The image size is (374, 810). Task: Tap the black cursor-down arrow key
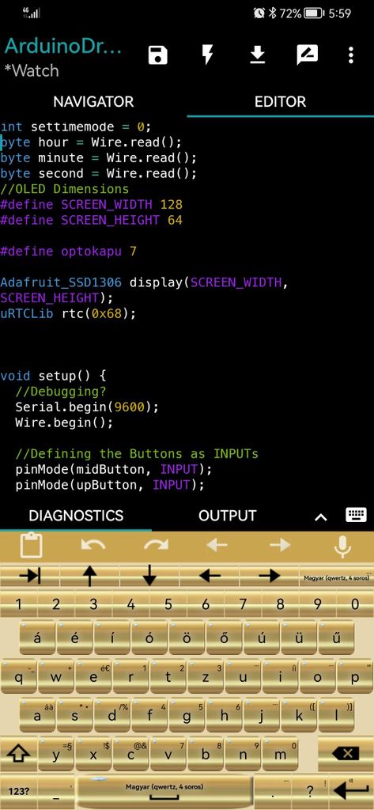pos(149,576)
